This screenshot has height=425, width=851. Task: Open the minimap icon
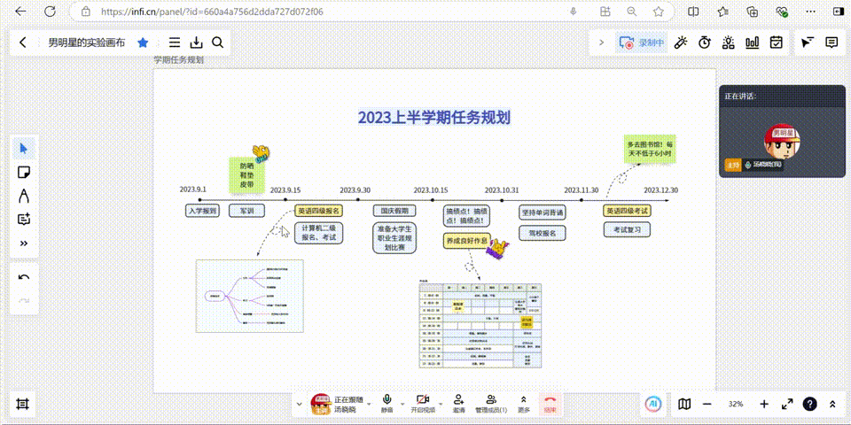(685, 404)
